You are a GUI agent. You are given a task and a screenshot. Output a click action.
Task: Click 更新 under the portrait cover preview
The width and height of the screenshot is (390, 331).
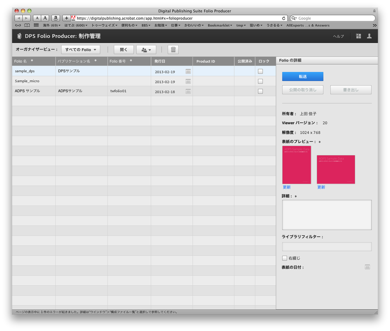(287, 187)
